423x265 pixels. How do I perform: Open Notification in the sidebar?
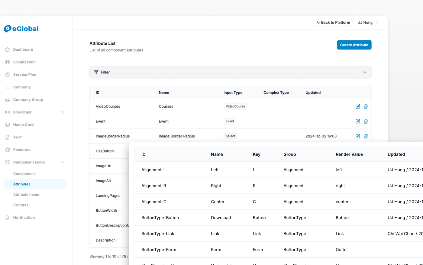(24, 218)
